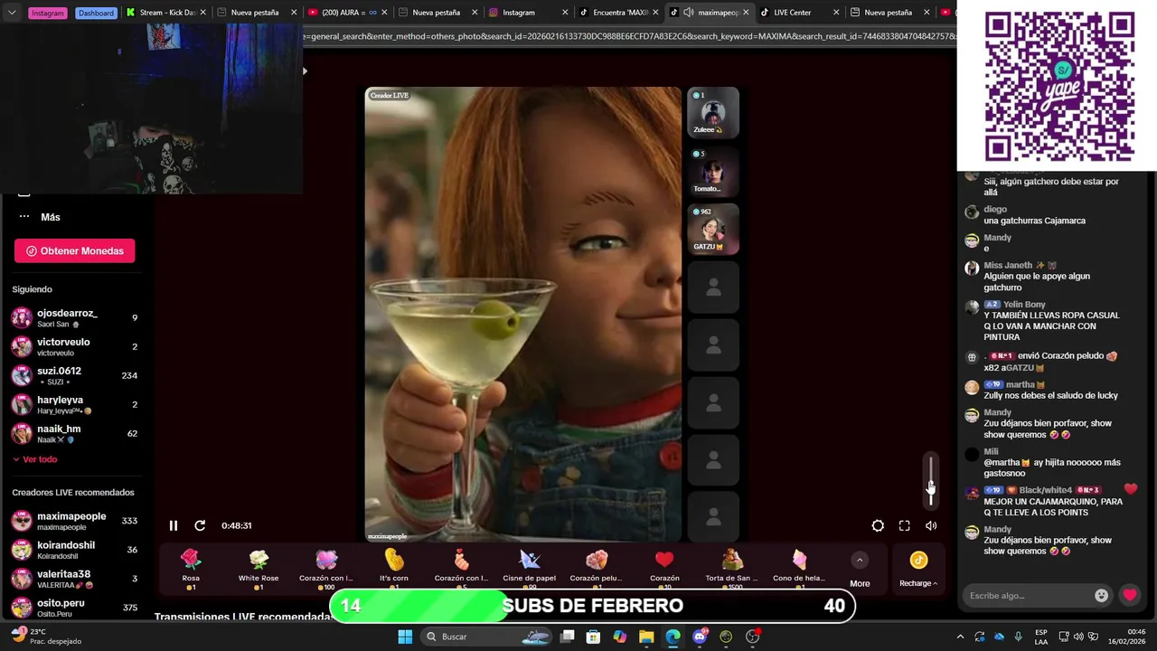Open the Dashboard tab group
1157x651 pixels.
pyautogui.click(x=96, y=13)
